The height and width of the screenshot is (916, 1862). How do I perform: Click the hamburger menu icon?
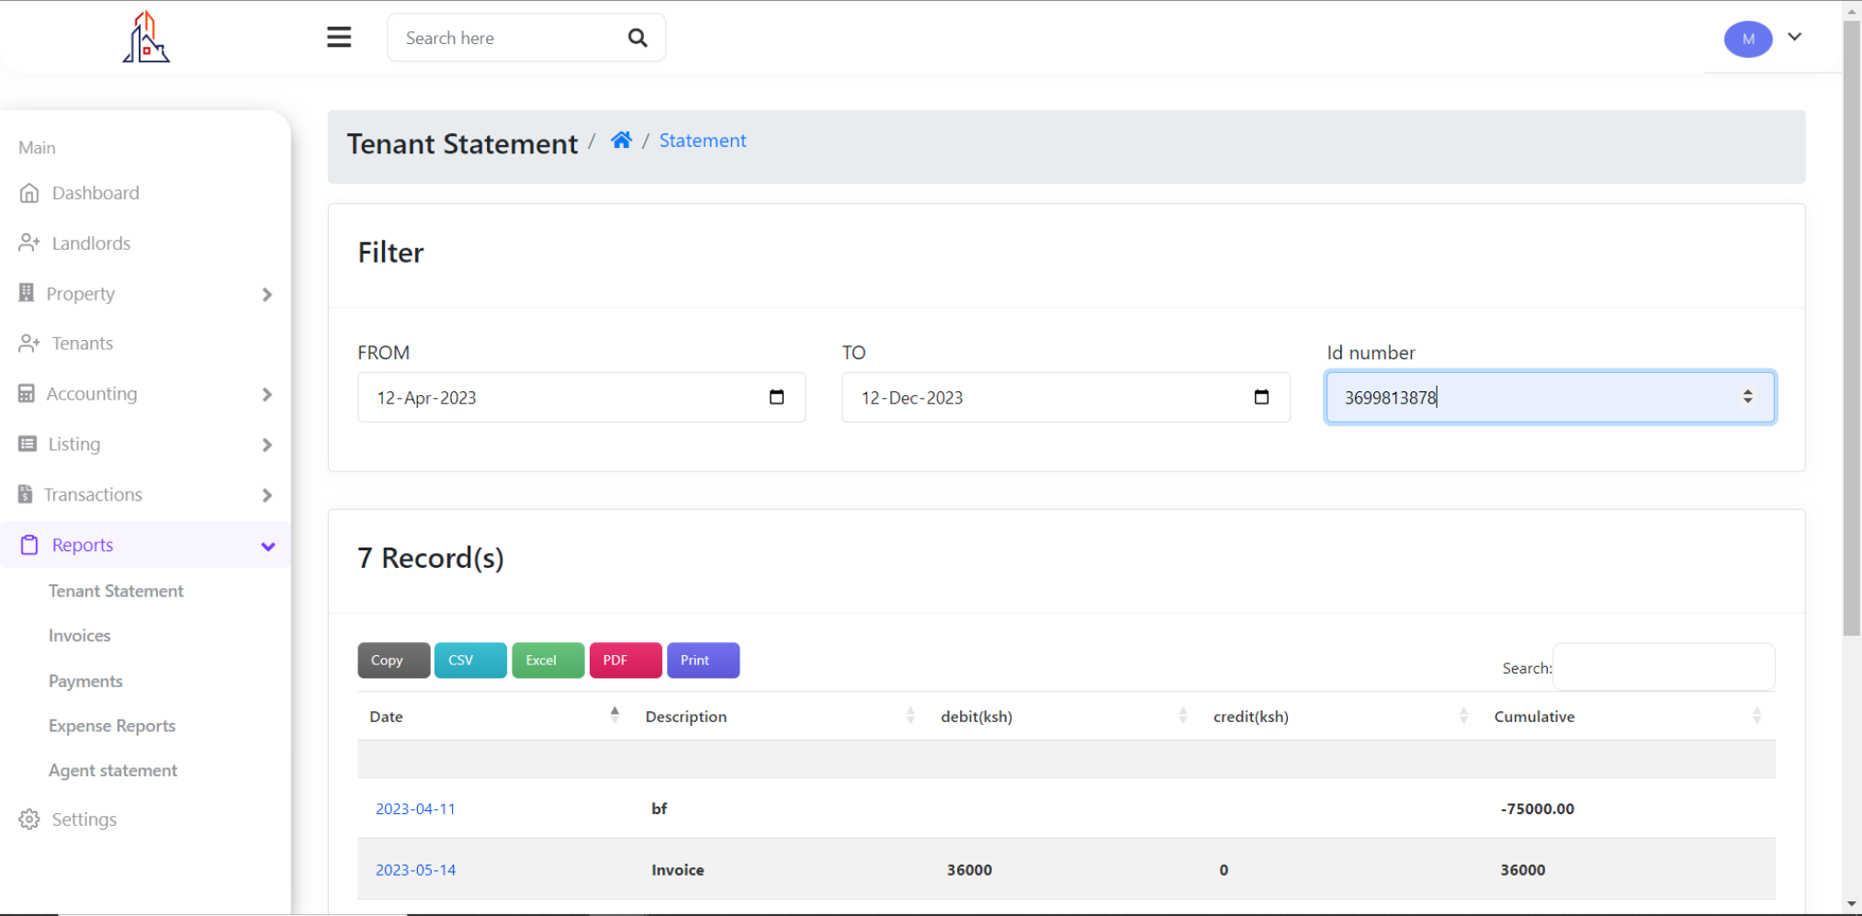[x=339, y=38]
